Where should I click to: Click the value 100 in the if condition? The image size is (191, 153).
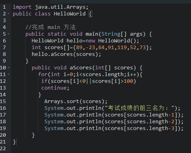tap(128, 81)
